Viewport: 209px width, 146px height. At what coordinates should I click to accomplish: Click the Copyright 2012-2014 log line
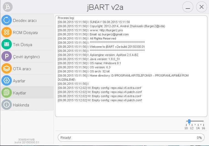111,26
